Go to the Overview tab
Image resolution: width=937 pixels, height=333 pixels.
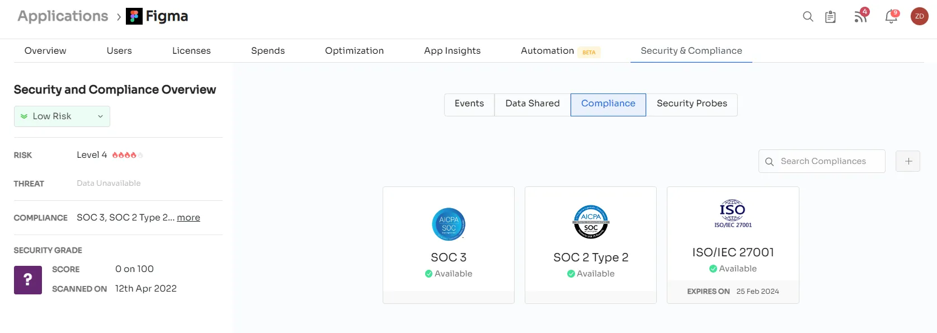coord(45,51)
